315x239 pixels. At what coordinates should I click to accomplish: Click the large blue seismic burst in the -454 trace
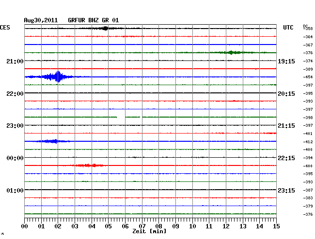click(58, 77)
